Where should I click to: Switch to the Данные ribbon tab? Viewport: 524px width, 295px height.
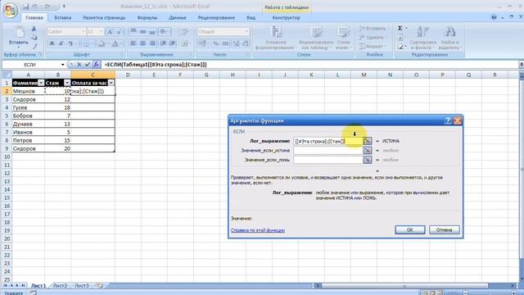click(178, 18)
